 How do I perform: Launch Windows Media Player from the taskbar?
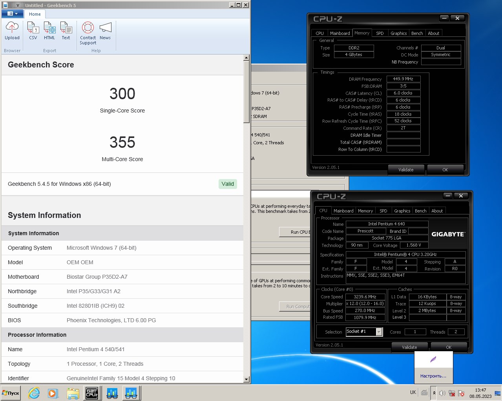pyautogui.click(x=53, y=393)
